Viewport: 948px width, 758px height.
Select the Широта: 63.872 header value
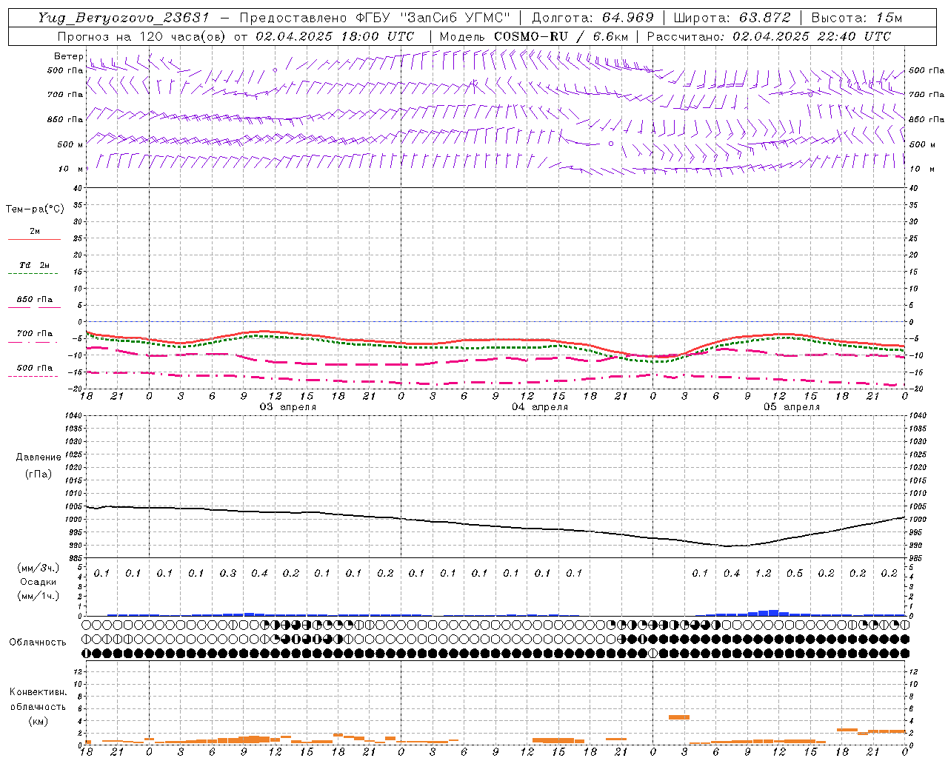tap(732, 18)
